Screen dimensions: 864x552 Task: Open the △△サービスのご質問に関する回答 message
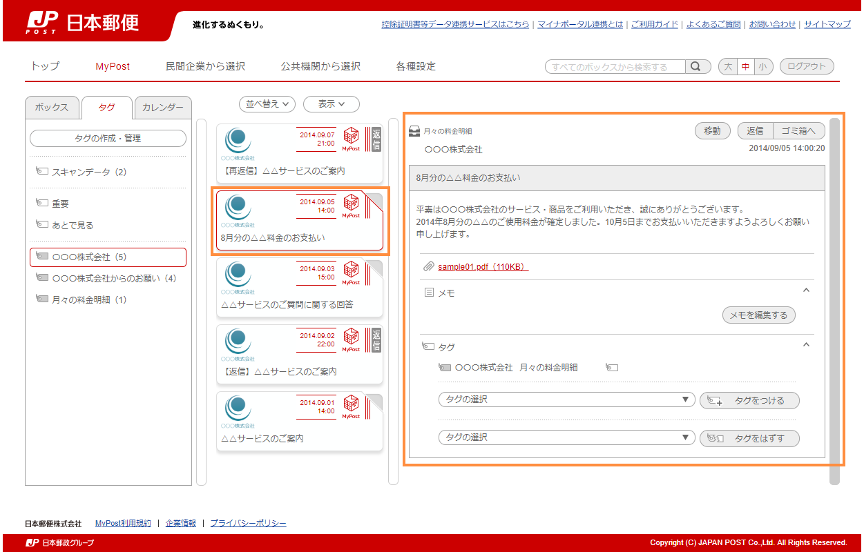(x=300, y=287)
